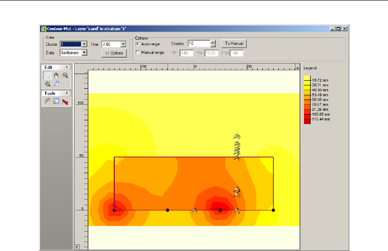The width and height of the screenshot is (388, 251).
Task: Click the zoom out magnifier tool
Action: tap(48, 84)
